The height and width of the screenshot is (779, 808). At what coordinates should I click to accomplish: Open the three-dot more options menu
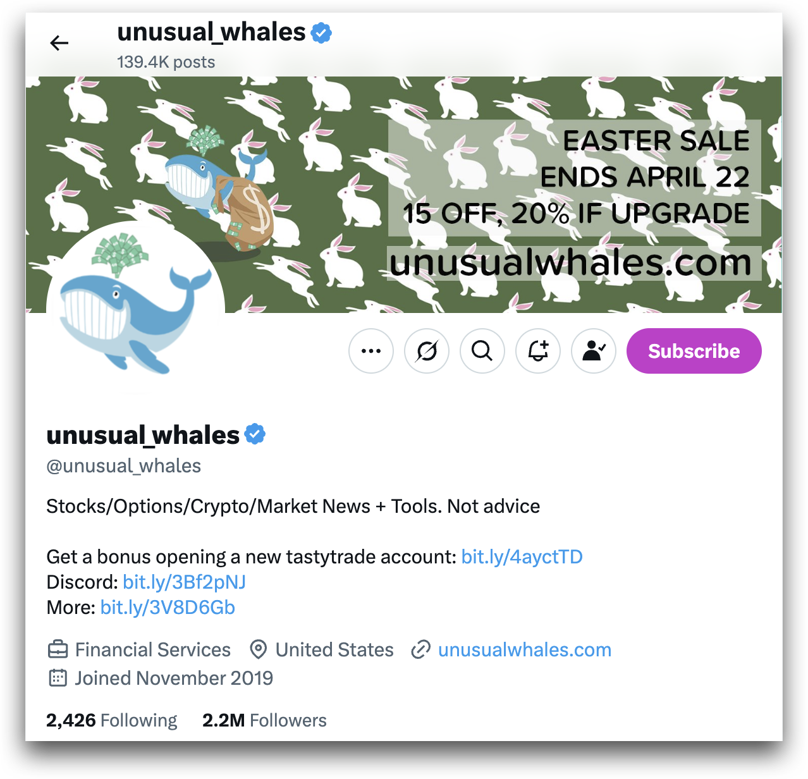(x=371, y=351)
